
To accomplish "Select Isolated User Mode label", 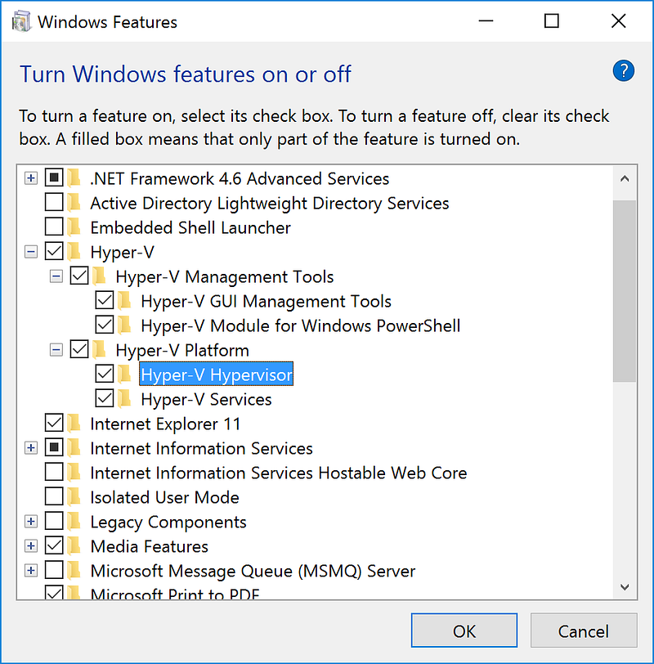I will tap(164, 497).
